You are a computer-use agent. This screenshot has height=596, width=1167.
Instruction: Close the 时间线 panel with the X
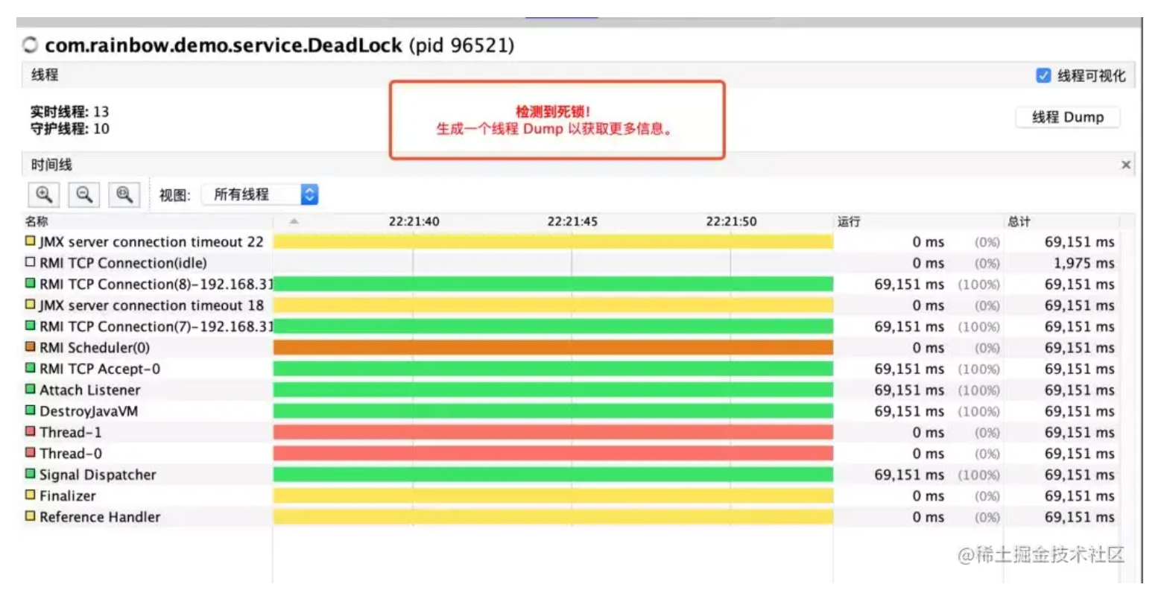[1126, 165]
